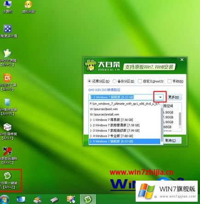Open the Computer desktop icon
Screen dimensions: 200x204
7,6
